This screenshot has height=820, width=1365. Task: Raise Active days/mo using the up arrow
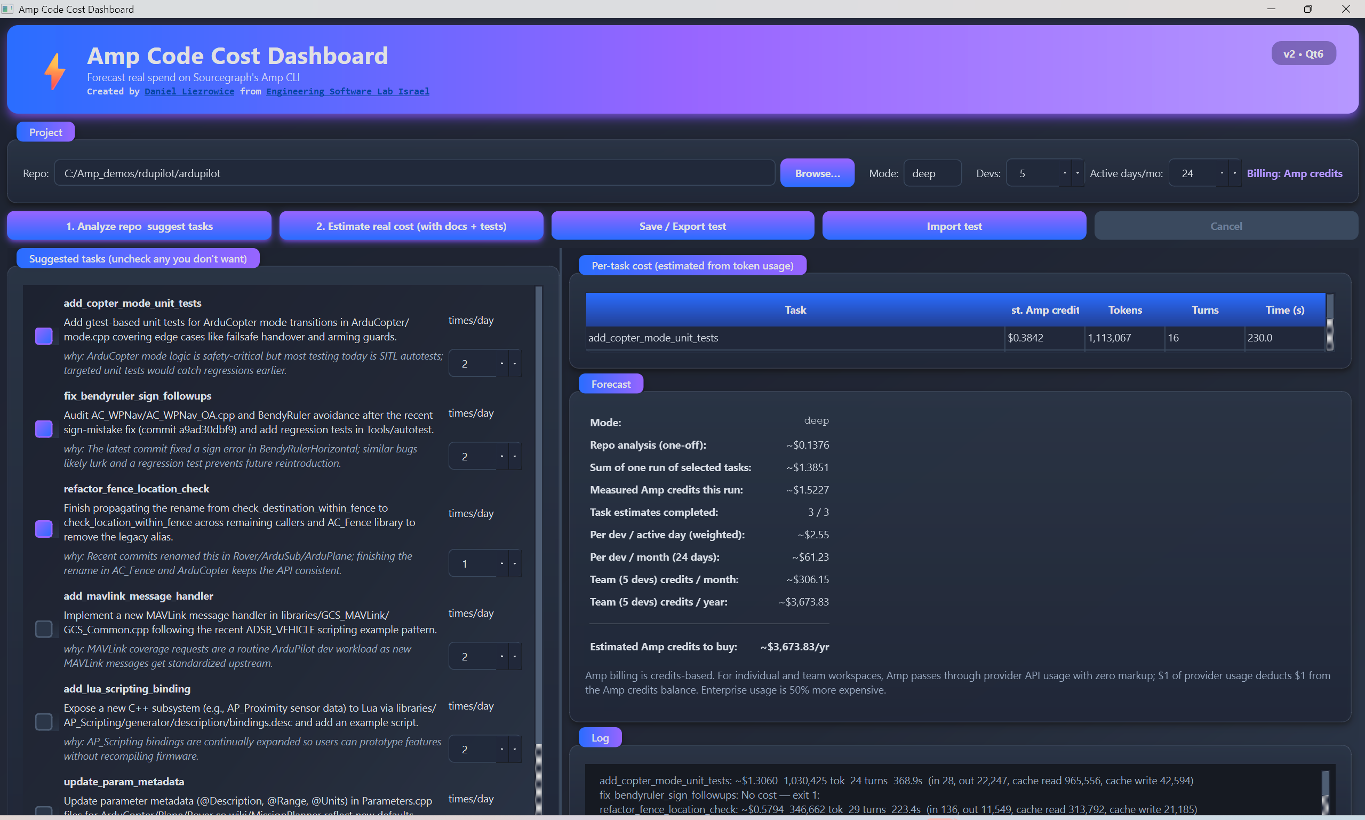point(1222,173)
